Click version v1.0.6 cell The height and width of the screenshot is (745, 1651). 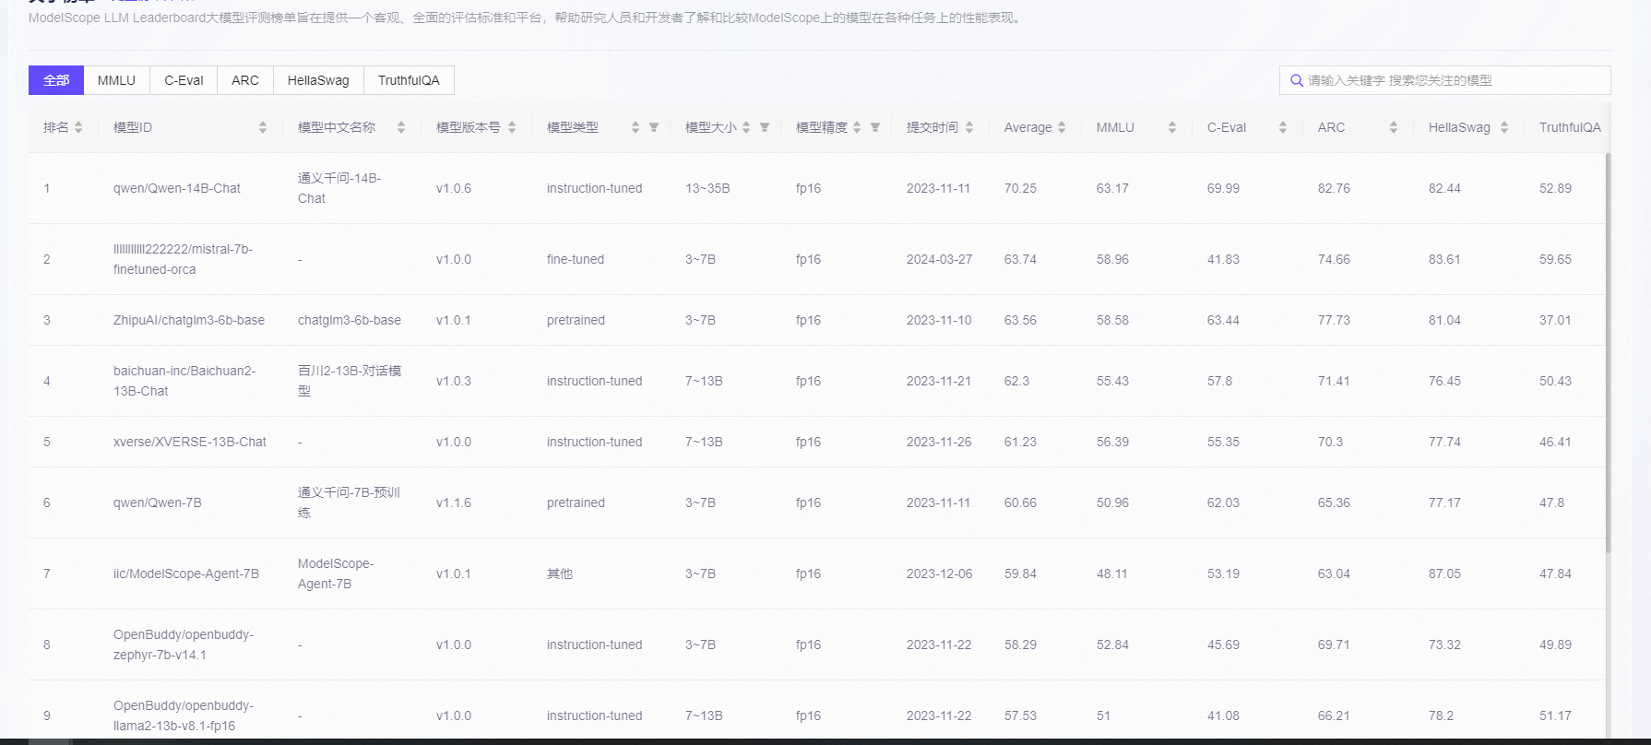click(454, 188)
